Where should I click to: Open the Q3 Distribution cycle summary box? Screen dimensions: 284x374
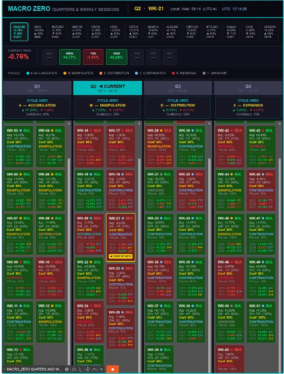[178, 107]
